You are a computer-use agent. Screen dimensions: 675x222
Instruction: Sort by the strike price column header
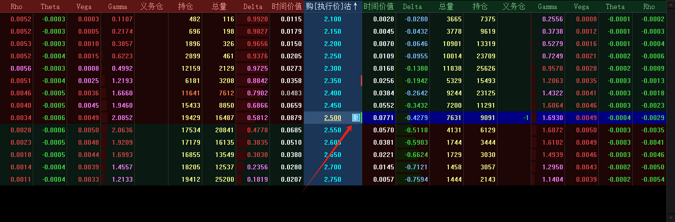[332, 7]
